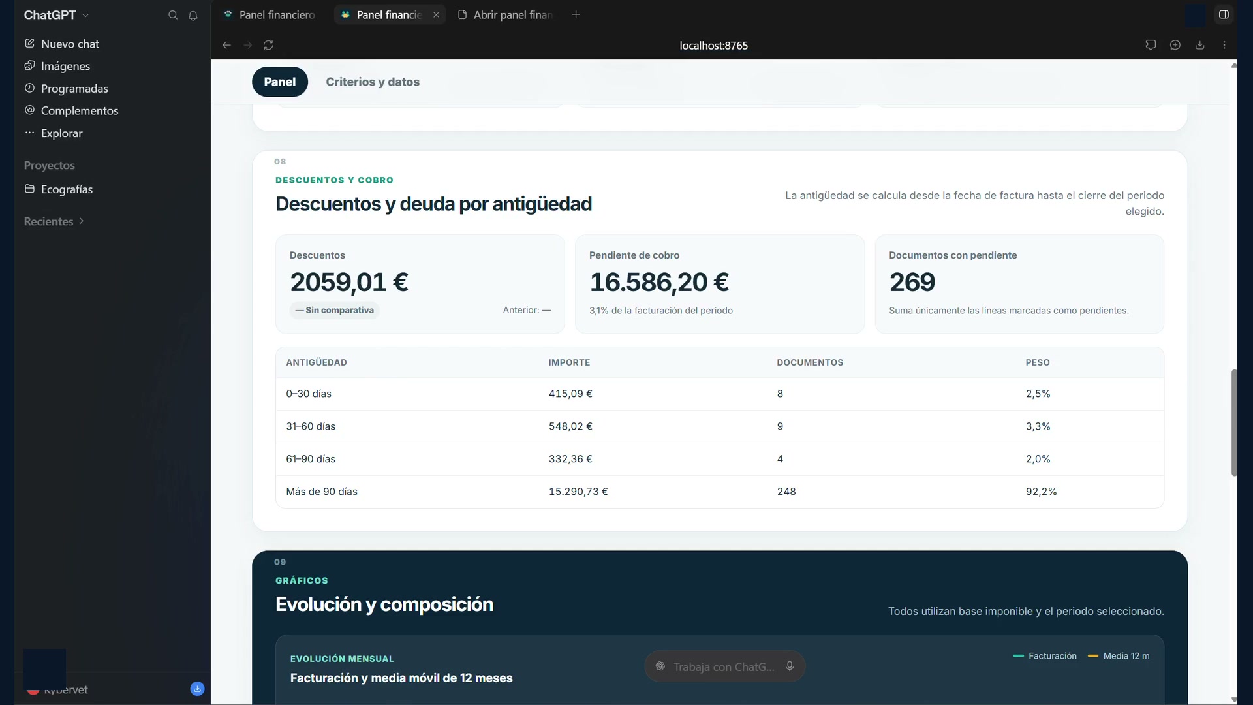Click the amount 415,09 €
The width and height of the screenshot is (1253, 705).
pyautogui.click(x=570, y=394)
